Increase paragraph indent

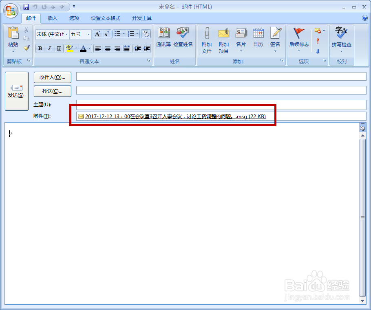(146, 48)
